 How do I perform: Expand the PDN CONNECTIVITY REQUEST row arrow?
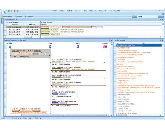115,45
